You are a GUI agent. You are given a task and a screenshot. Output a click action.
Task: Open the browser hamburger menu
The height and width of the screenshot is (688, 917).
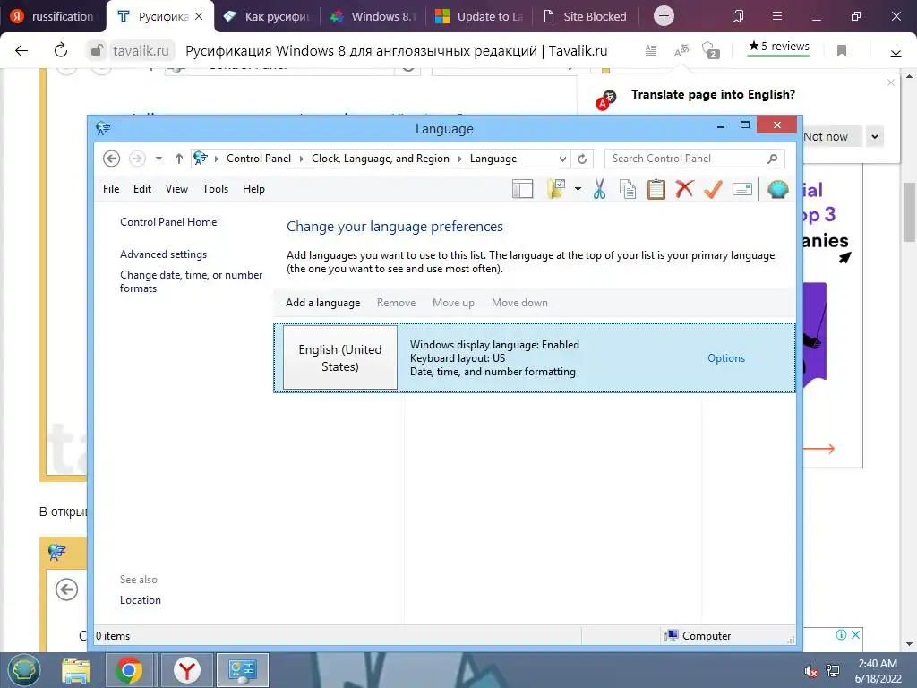point(777,16)
